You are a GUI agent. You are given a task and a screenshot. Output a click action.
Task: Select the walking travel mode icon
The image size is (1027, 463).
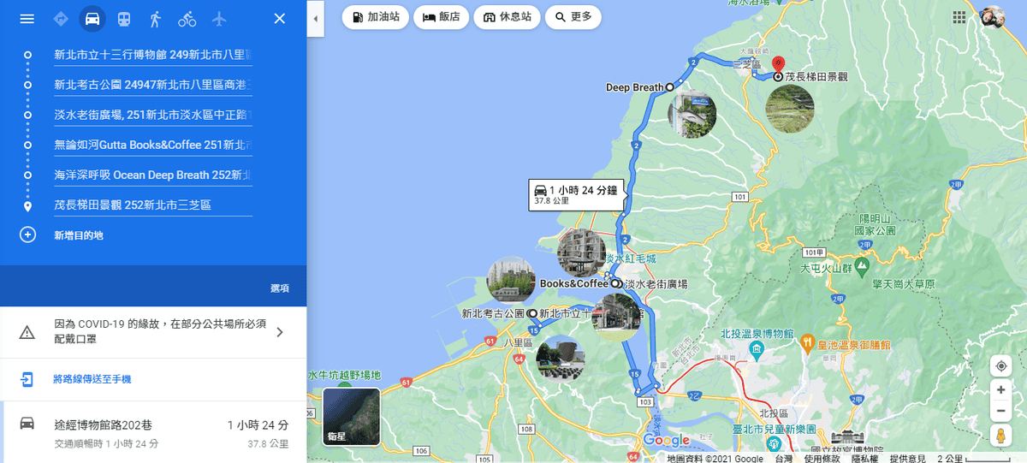tap(155, 19)
